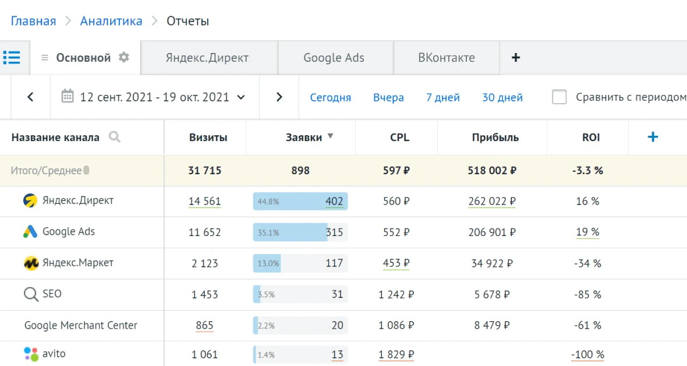Click the Google Ads channel logo icon
Viewport: 687px width, 366px height.
pyautogui.click(x=30, y=232)
